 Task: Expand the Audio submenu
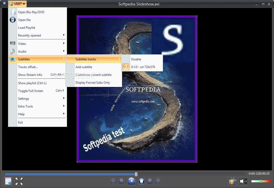tap(38, 52)
